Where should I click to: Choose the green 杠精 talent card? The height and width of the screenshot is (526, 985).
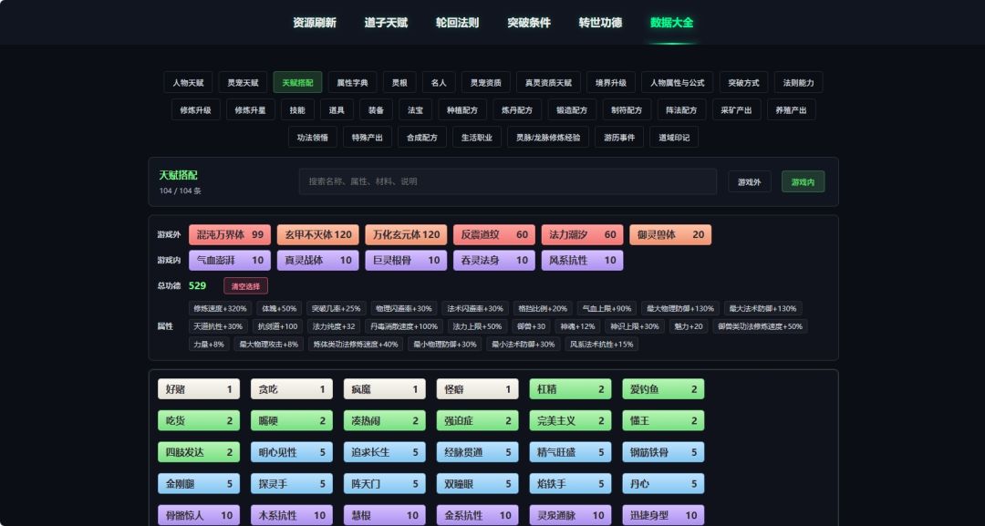pos(570,389)
